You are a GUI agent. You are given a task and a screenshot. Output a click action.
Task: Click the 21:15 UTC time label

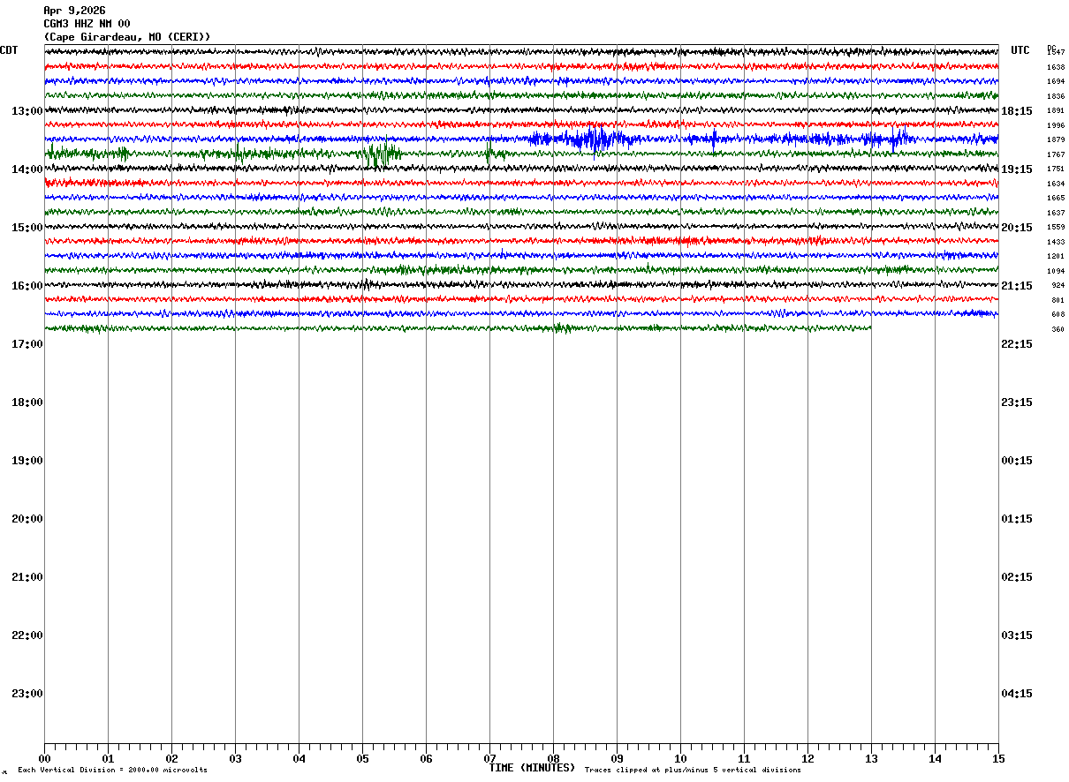[1017, 286]
